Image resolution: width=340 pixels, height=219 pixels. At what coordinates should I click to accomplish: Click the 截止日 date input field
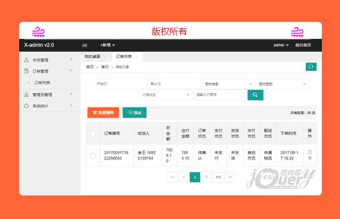click(174, 84)
